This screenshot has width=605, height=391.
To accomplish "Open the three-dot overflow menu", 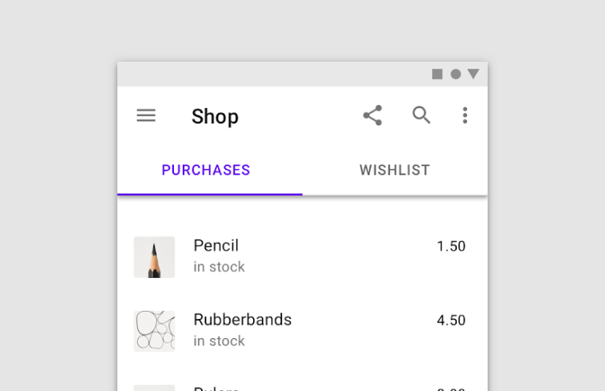I will pyautogui.click(x=465, y=115).
